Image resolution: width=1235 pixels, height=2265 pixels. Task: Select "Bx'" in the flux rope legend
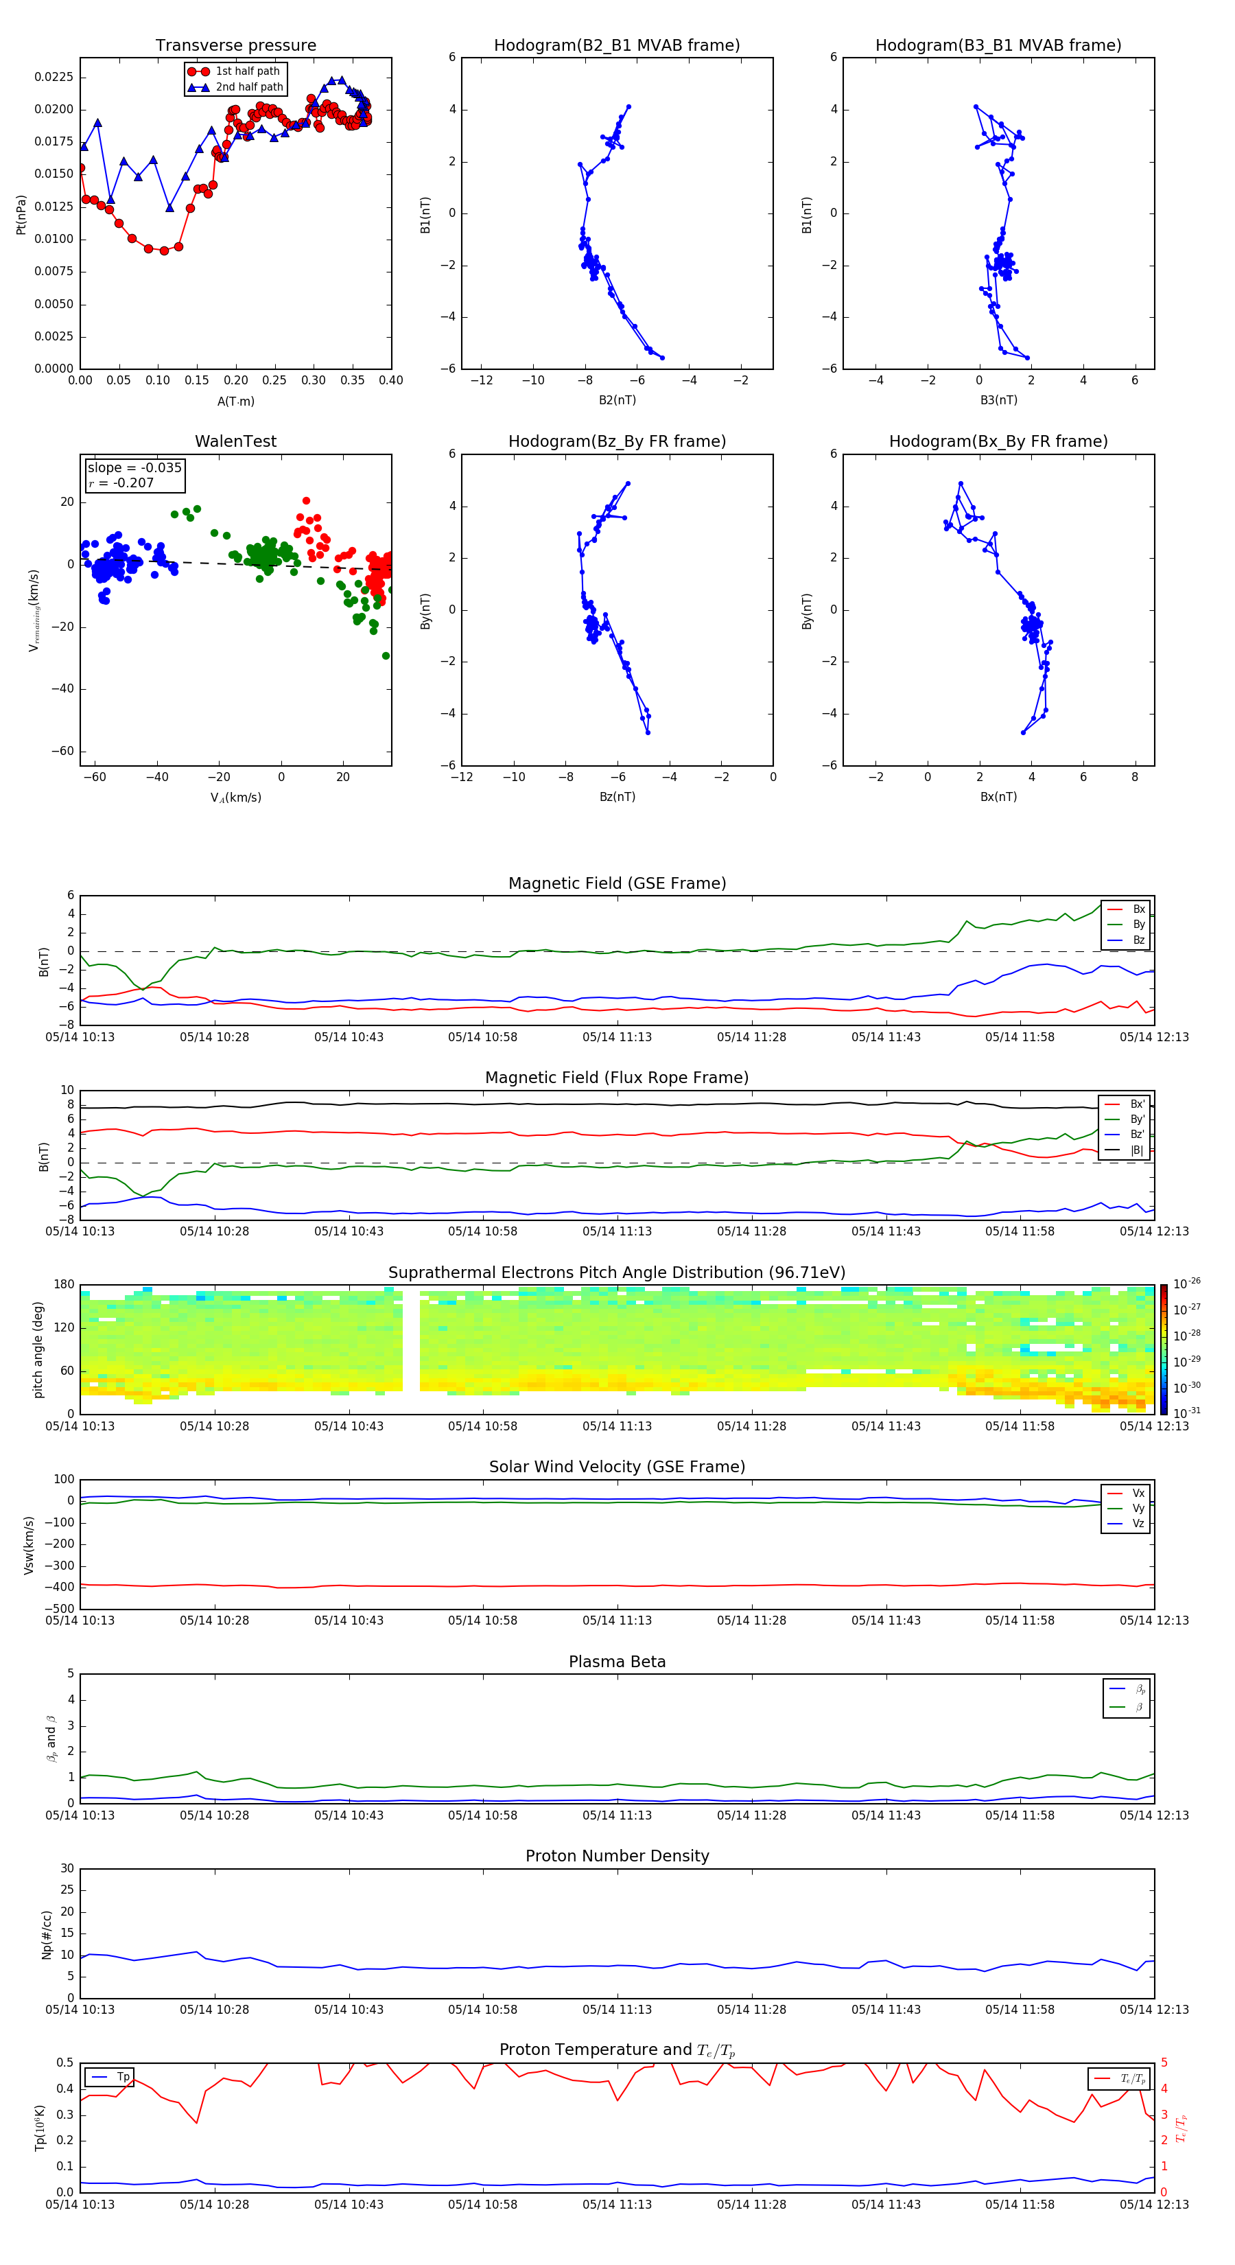(x=1125, y=1104)
